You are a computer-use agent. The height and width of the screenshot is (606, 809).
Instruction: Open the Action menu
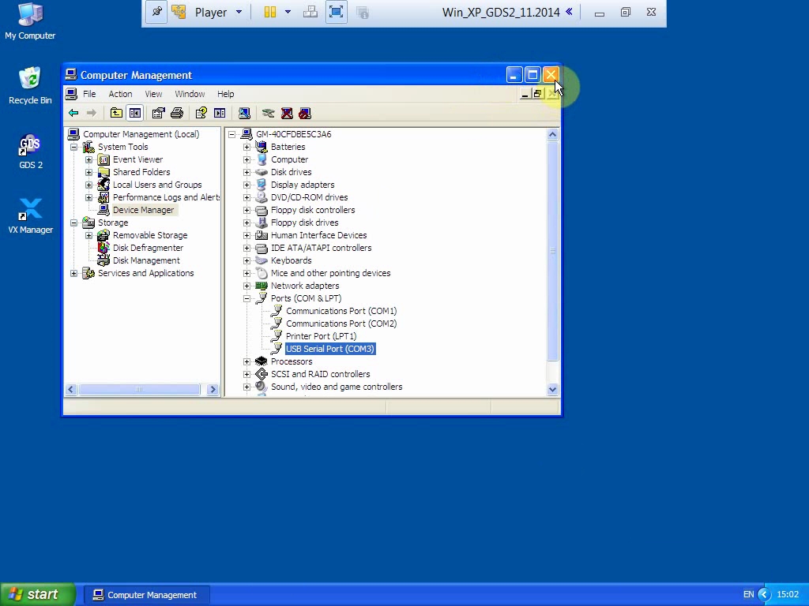[x=120, y=94]
